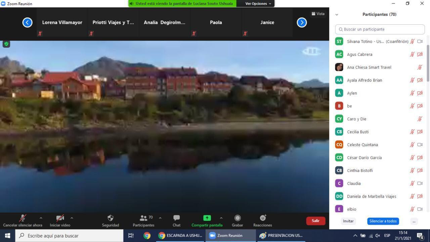
Task: Open the Chat panel
Action: pos(176,218)
